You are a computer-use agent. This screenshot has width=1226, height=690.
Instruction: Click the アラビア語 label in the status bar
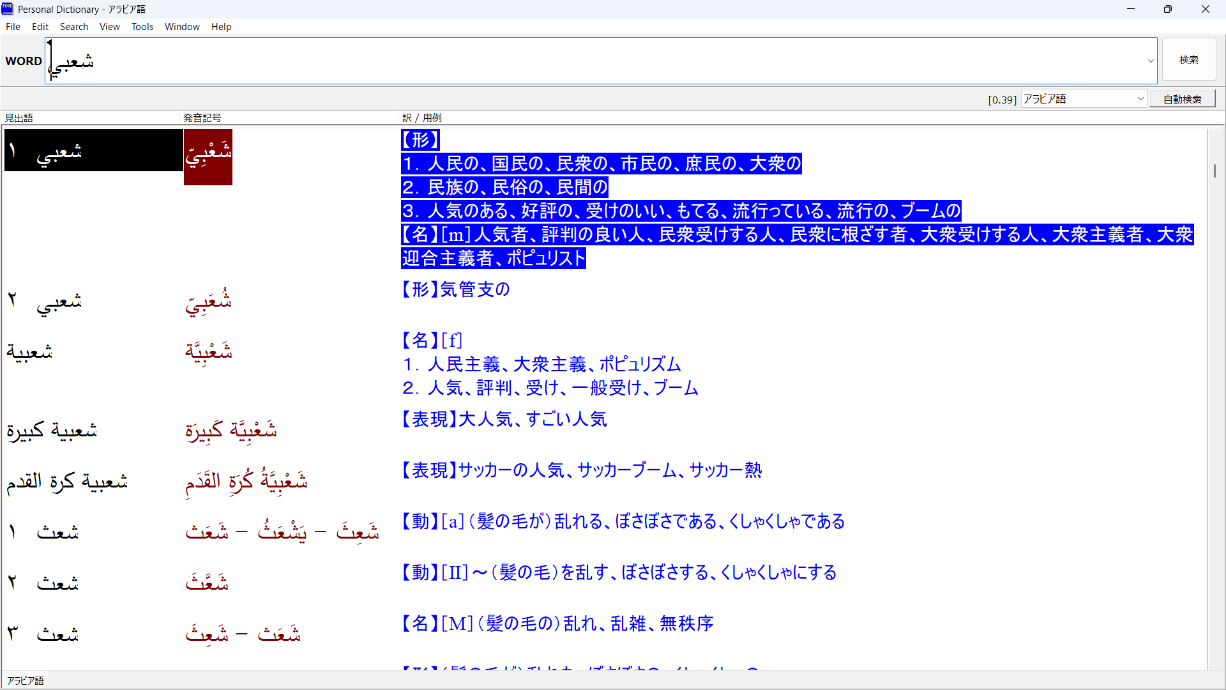tap(25, 680)
